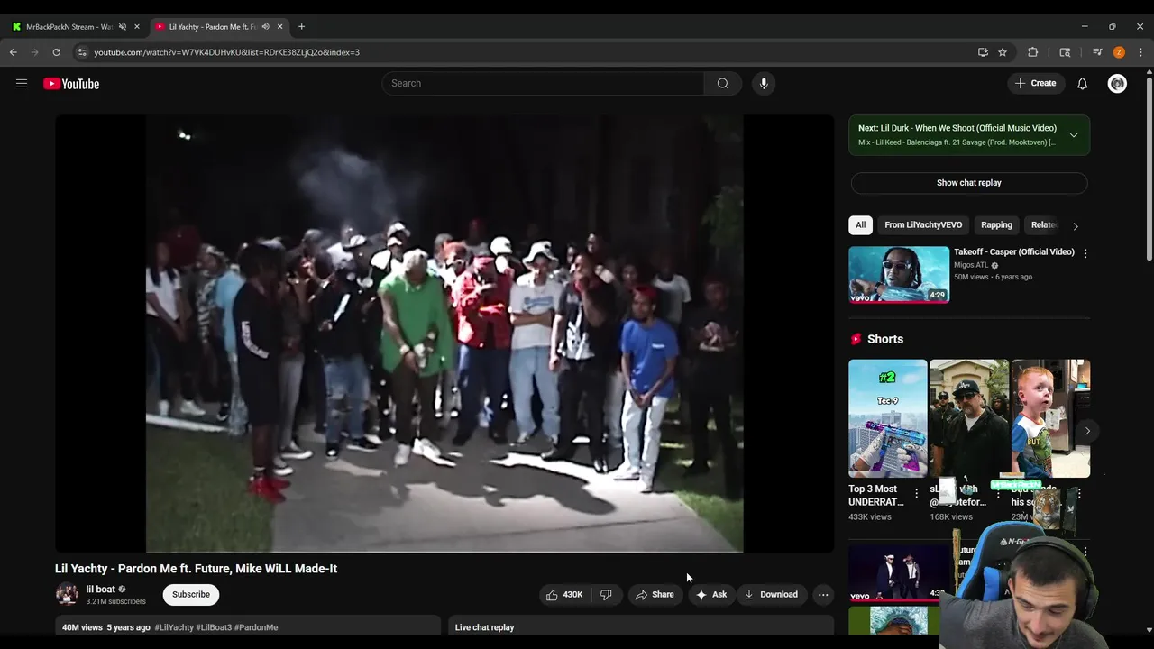The height and width of the screenshot is (649, 1154).
Task: Open a new browser tab
Action: pyautogui.click(x=301, y=26)
